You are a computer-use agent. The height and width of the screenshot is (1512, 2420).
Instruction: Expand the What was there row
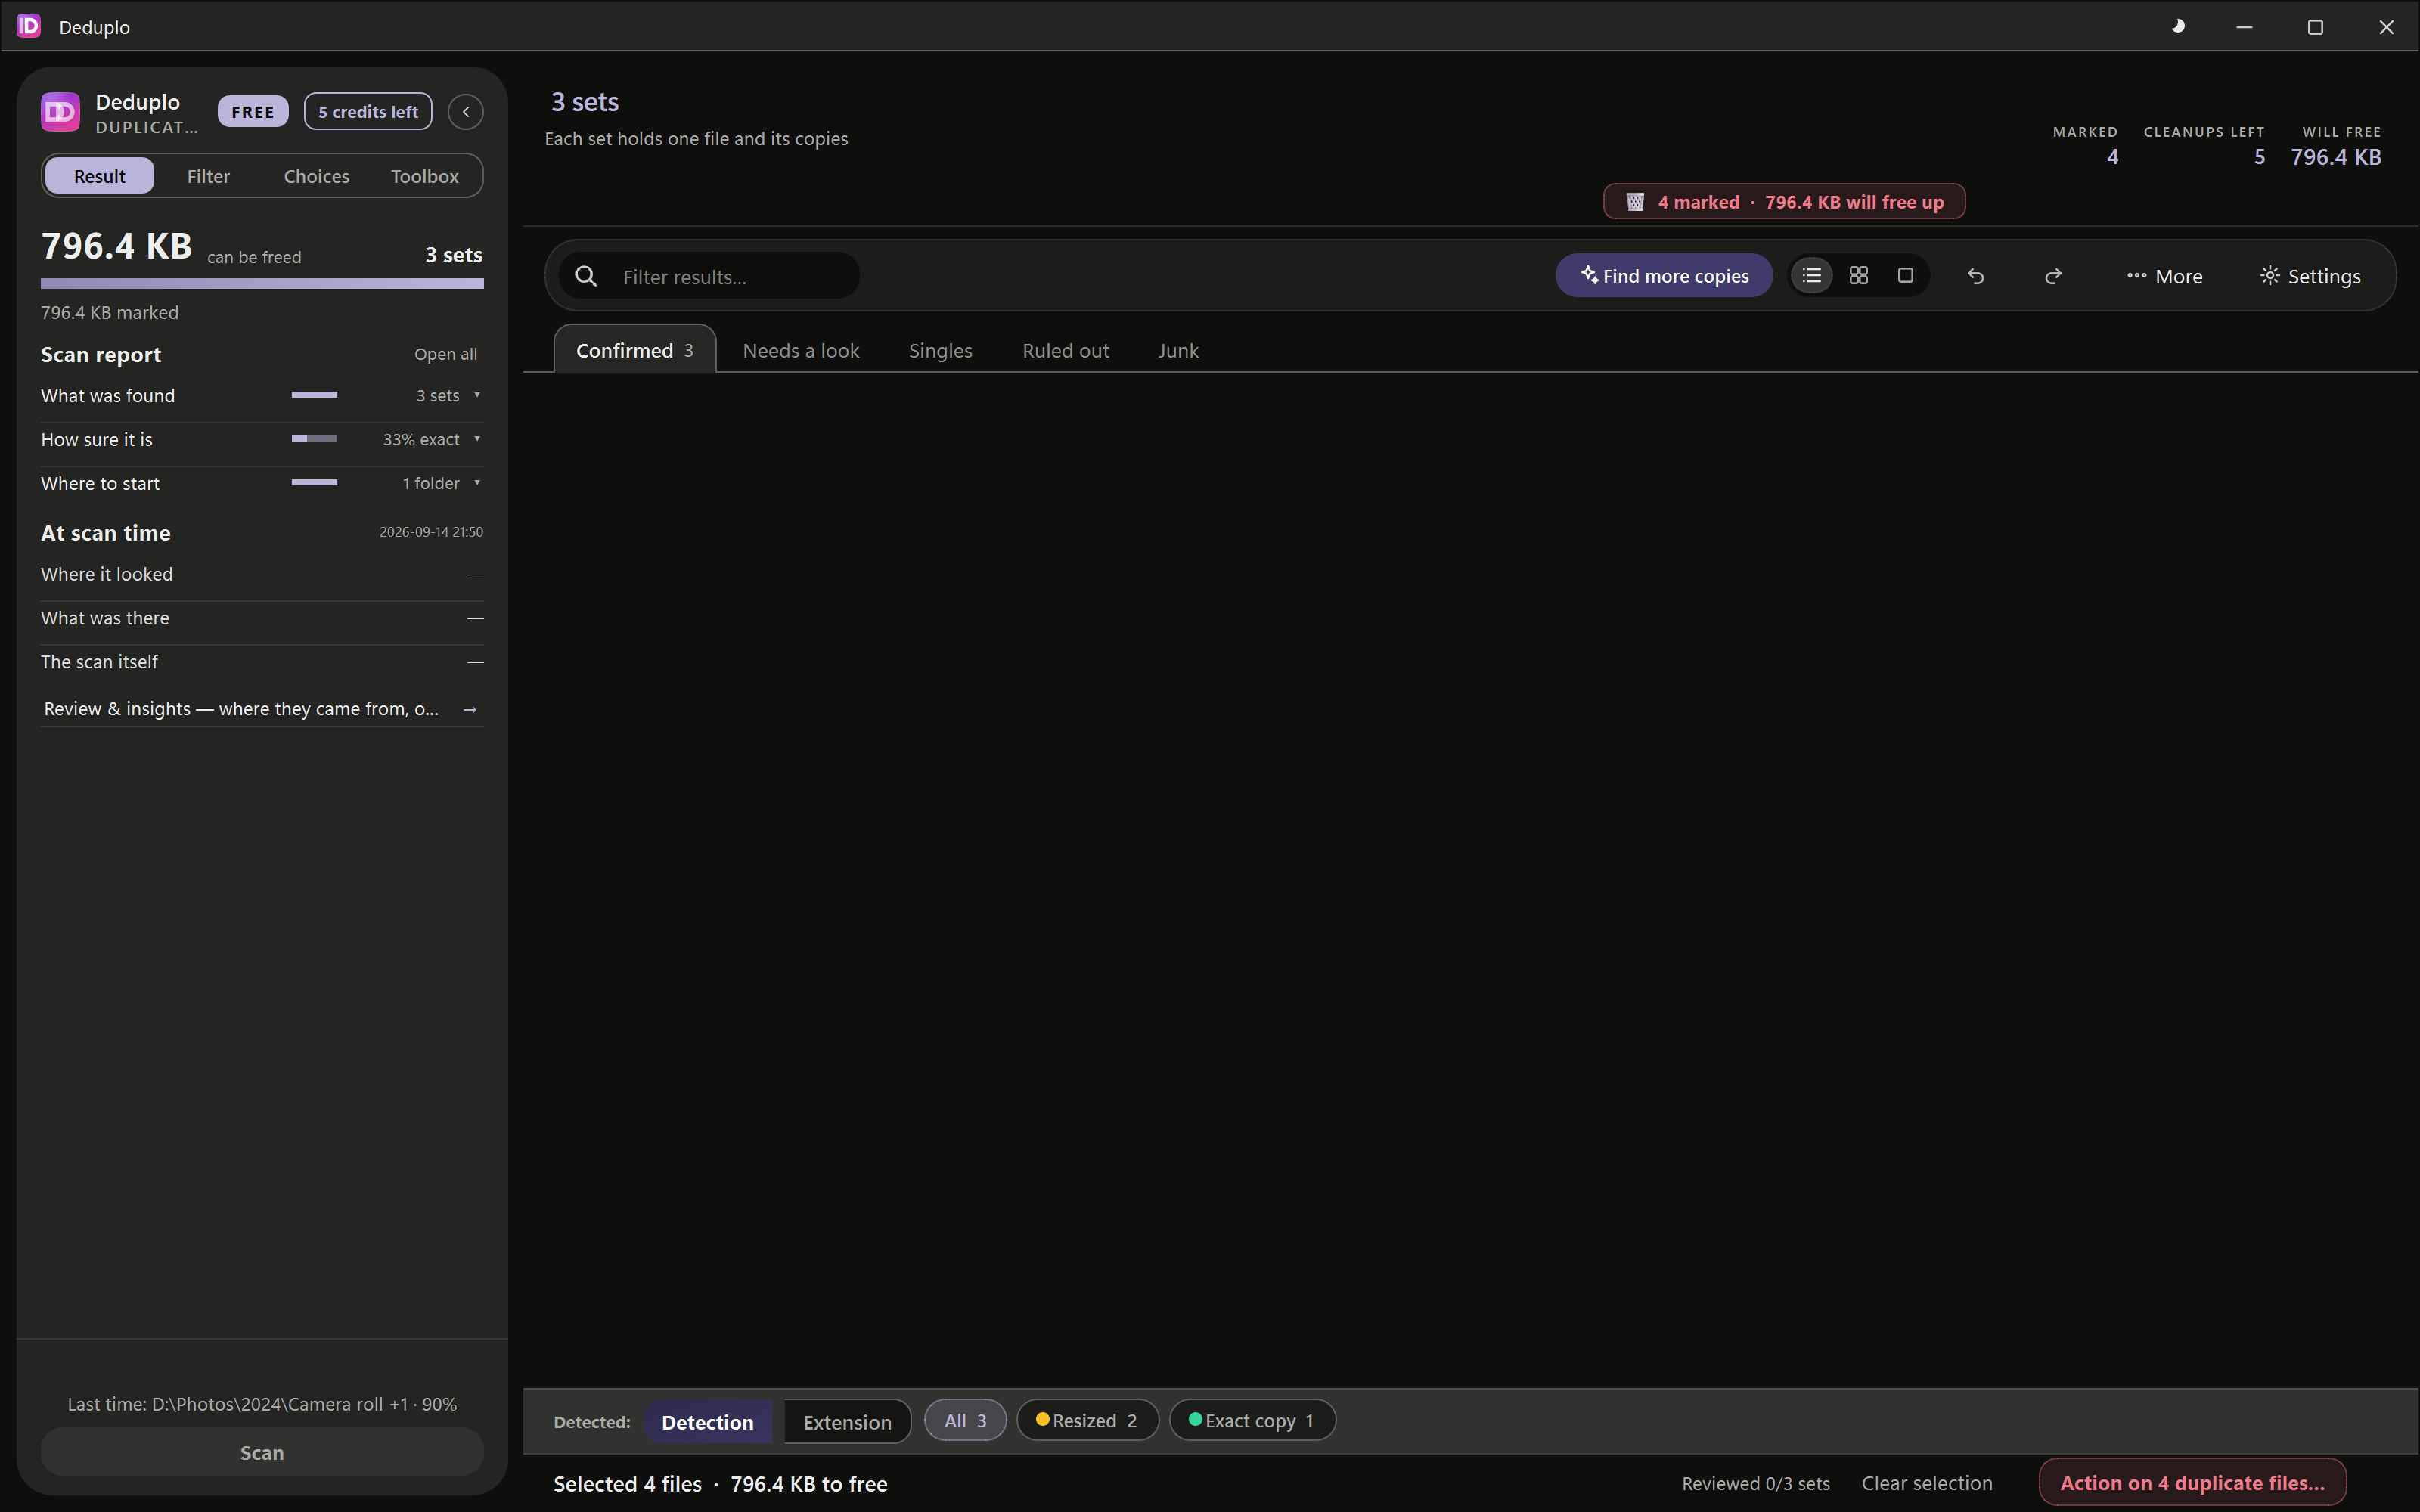click(x=262, y=618)
